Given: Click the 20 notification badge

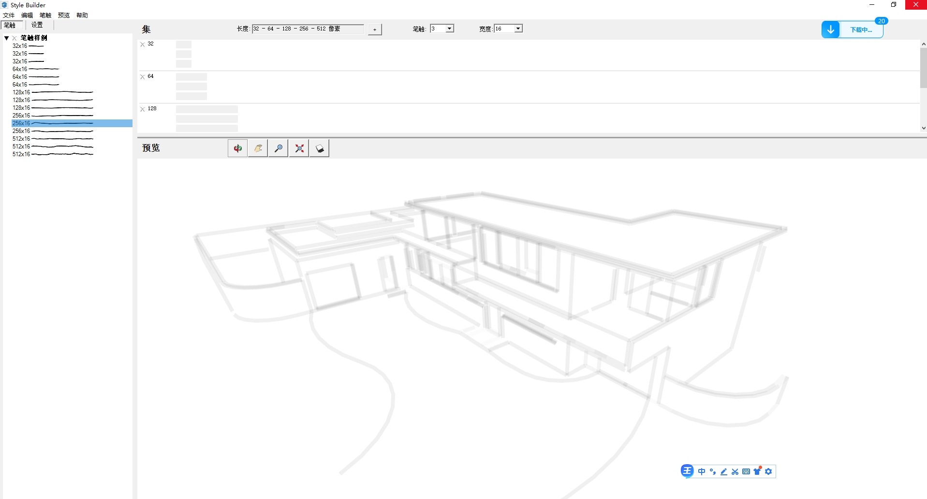Looking at the screenshot, I should (x=881, y=21).
